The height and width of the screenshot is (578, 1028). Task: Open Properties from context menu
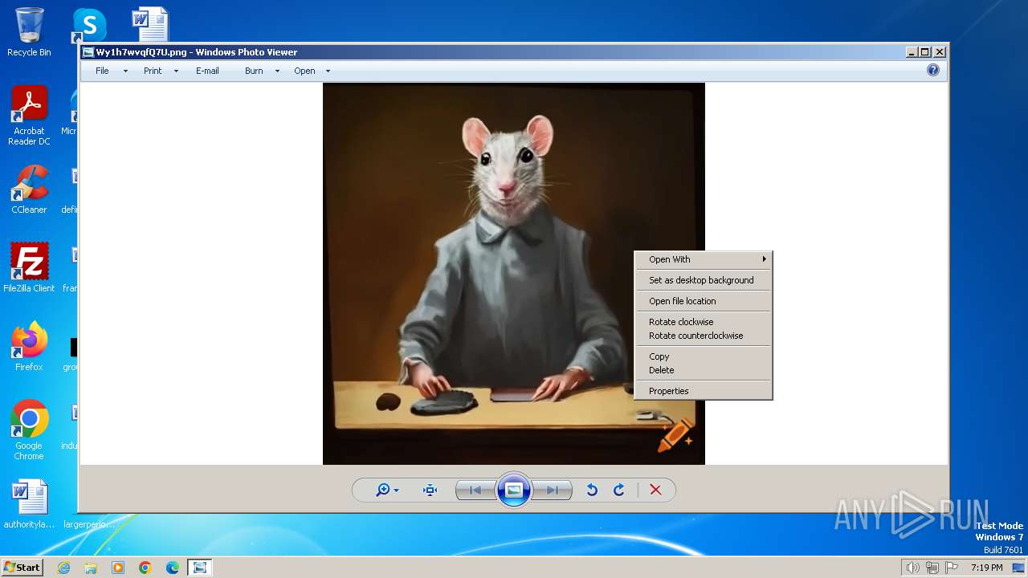(x=704, y=391)
